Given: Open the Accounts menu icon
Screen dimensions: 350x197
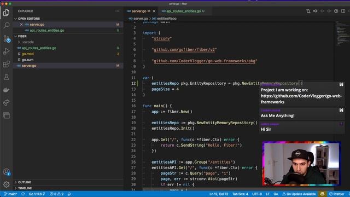Looking at the screenshot, I should coord(6,172).
